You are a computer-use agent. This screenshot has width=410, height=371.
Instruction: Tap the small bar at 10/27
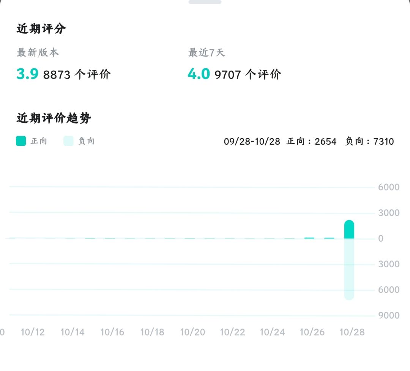[329, 238]
